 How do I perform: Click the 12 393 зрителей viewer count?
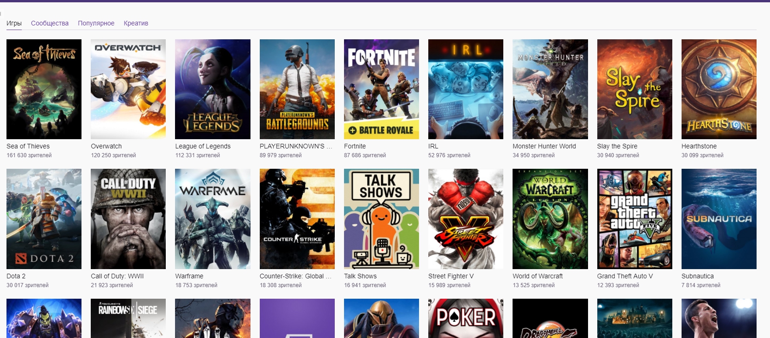coord(618,285)
